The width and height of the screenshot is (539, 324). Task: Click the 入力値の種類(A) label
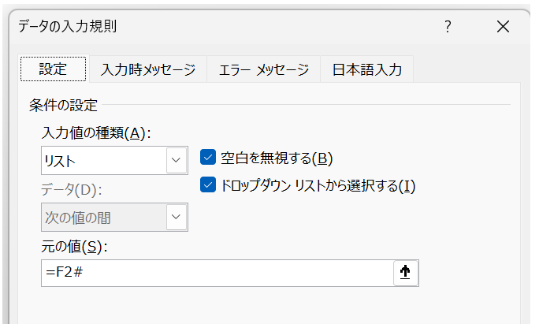(96, 132)
